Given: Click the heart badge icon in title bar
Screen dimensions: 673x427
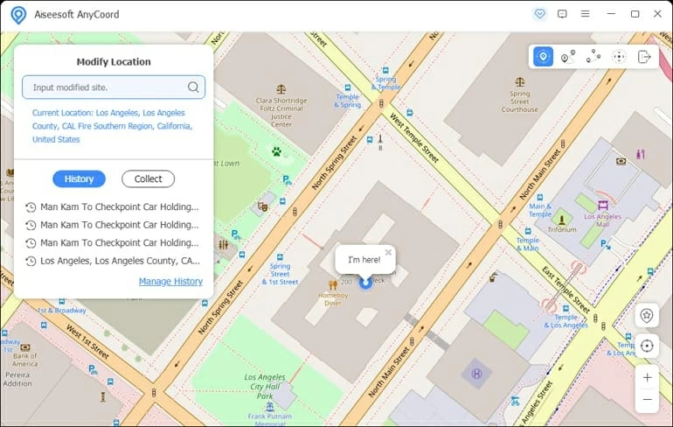Looking at the screenshot, I should pos(539,14).
